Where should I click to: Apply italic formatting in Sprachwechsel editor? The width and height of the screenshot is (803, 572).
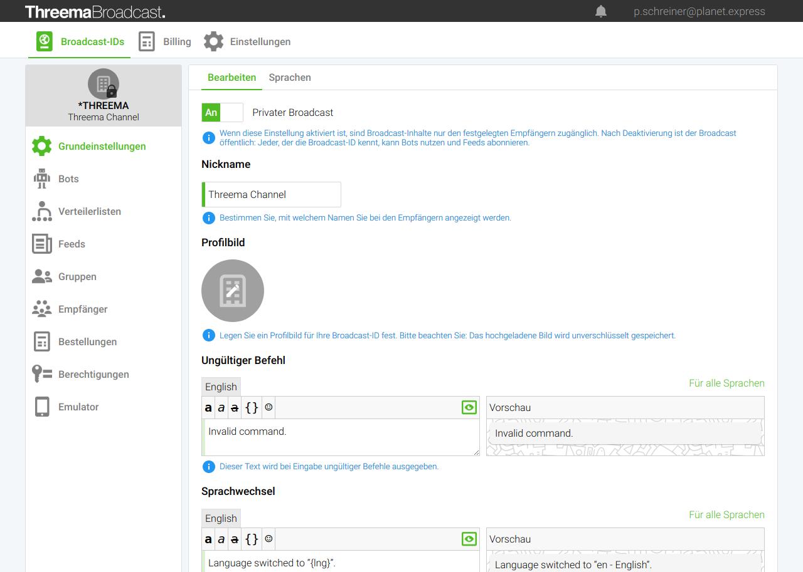click(x=221, y=539)
